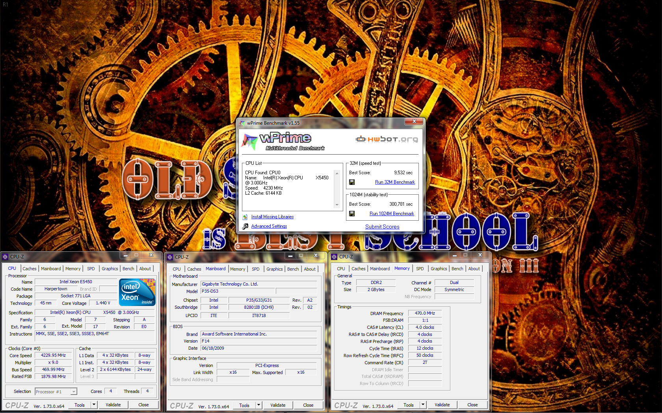Run the 32M Benchmark
The height and width of the screenshot is (413, 662).
(x=395, y=182)
